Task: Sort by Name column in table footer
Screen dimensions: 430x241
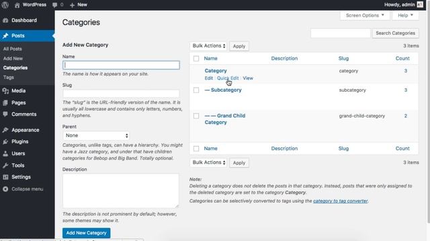Action: click(210, 149)
